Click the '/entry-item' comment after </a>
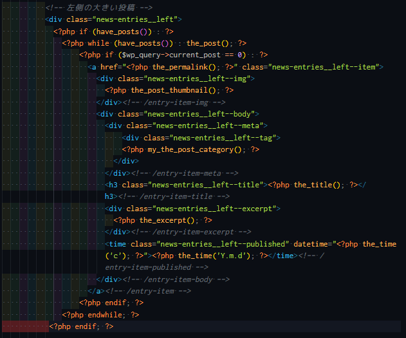This screenshot has height=338, width=406. [x=148, y=291]
